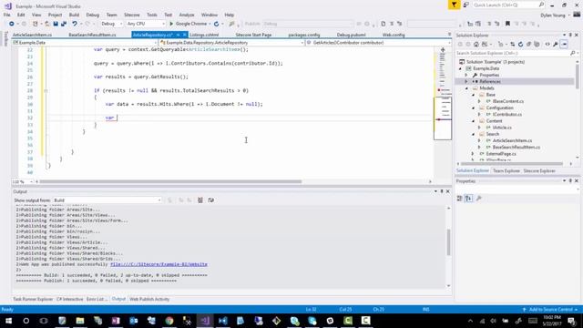
Task: Open the file:///C:/Sitecore/Example-82/Website link
Action: click(x=159, y=264)
